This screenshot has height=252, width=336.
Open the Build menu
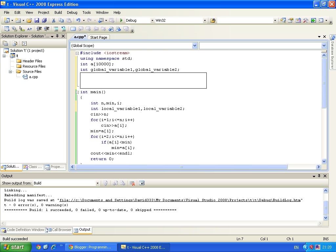pos(58,12)
